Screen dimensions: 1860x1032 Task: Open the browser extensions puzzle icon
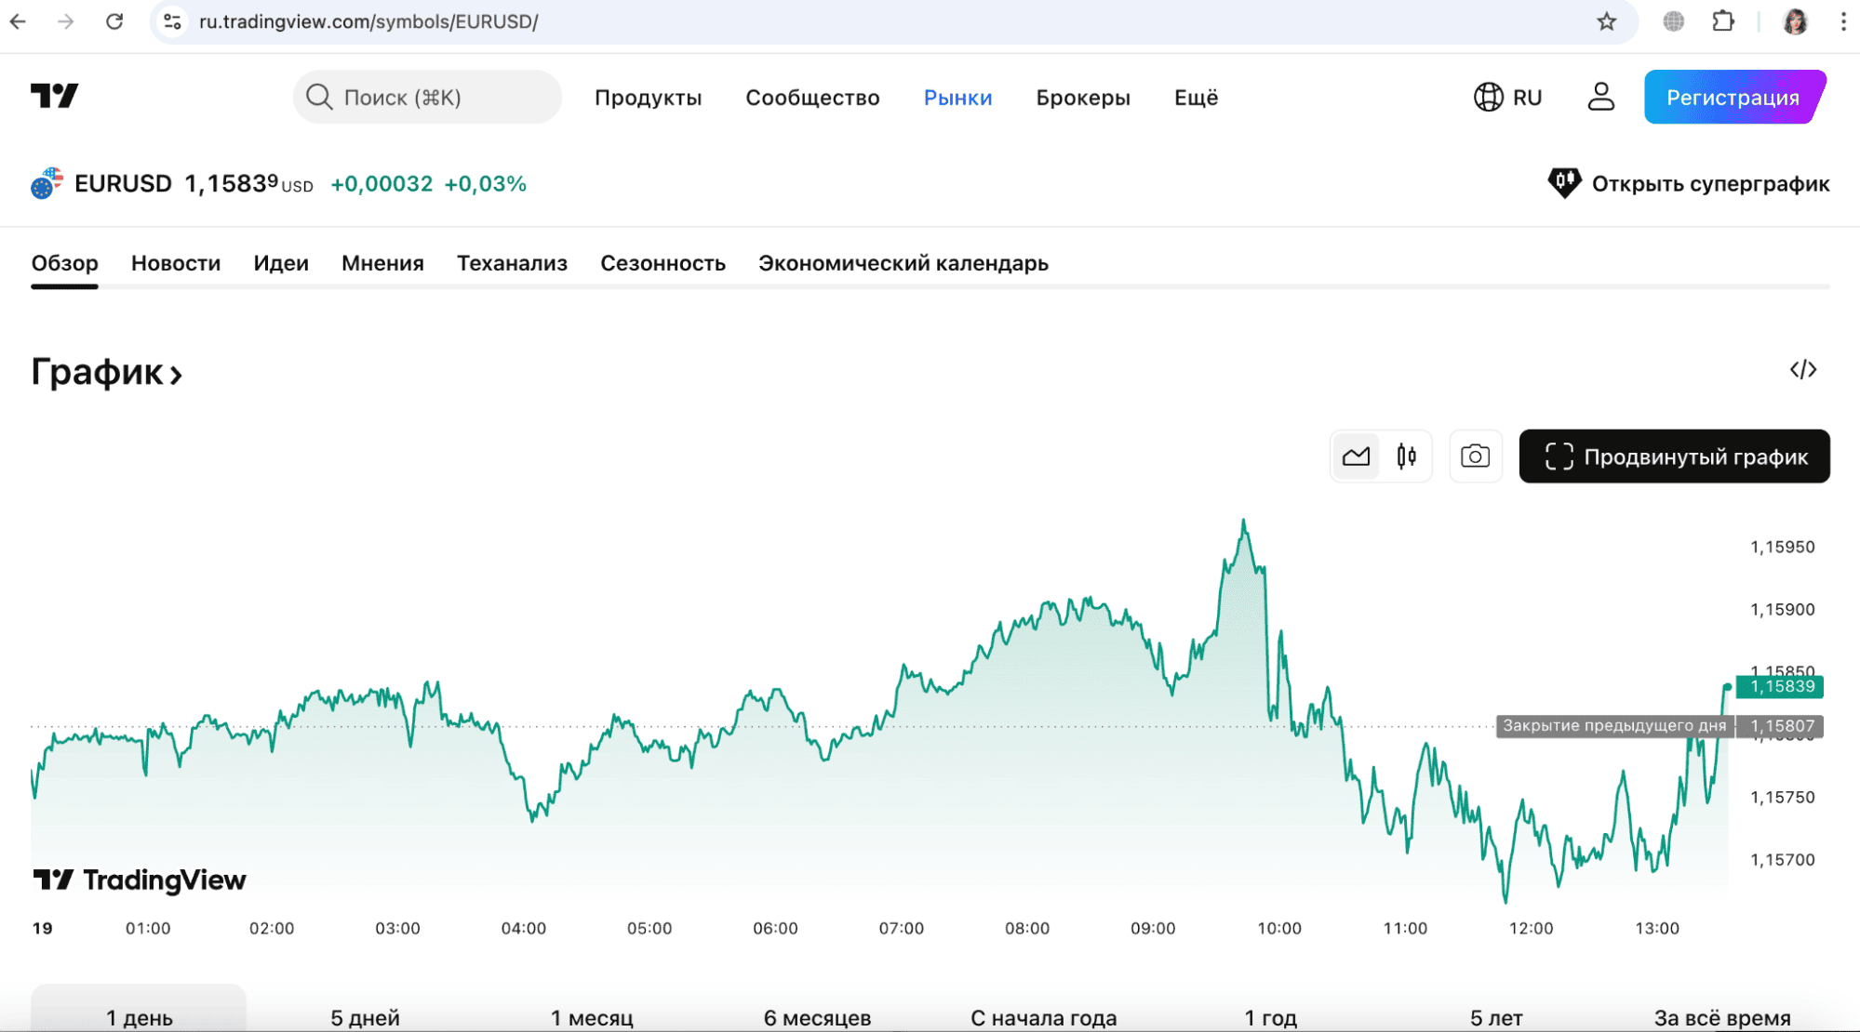tap(1723, 21)
